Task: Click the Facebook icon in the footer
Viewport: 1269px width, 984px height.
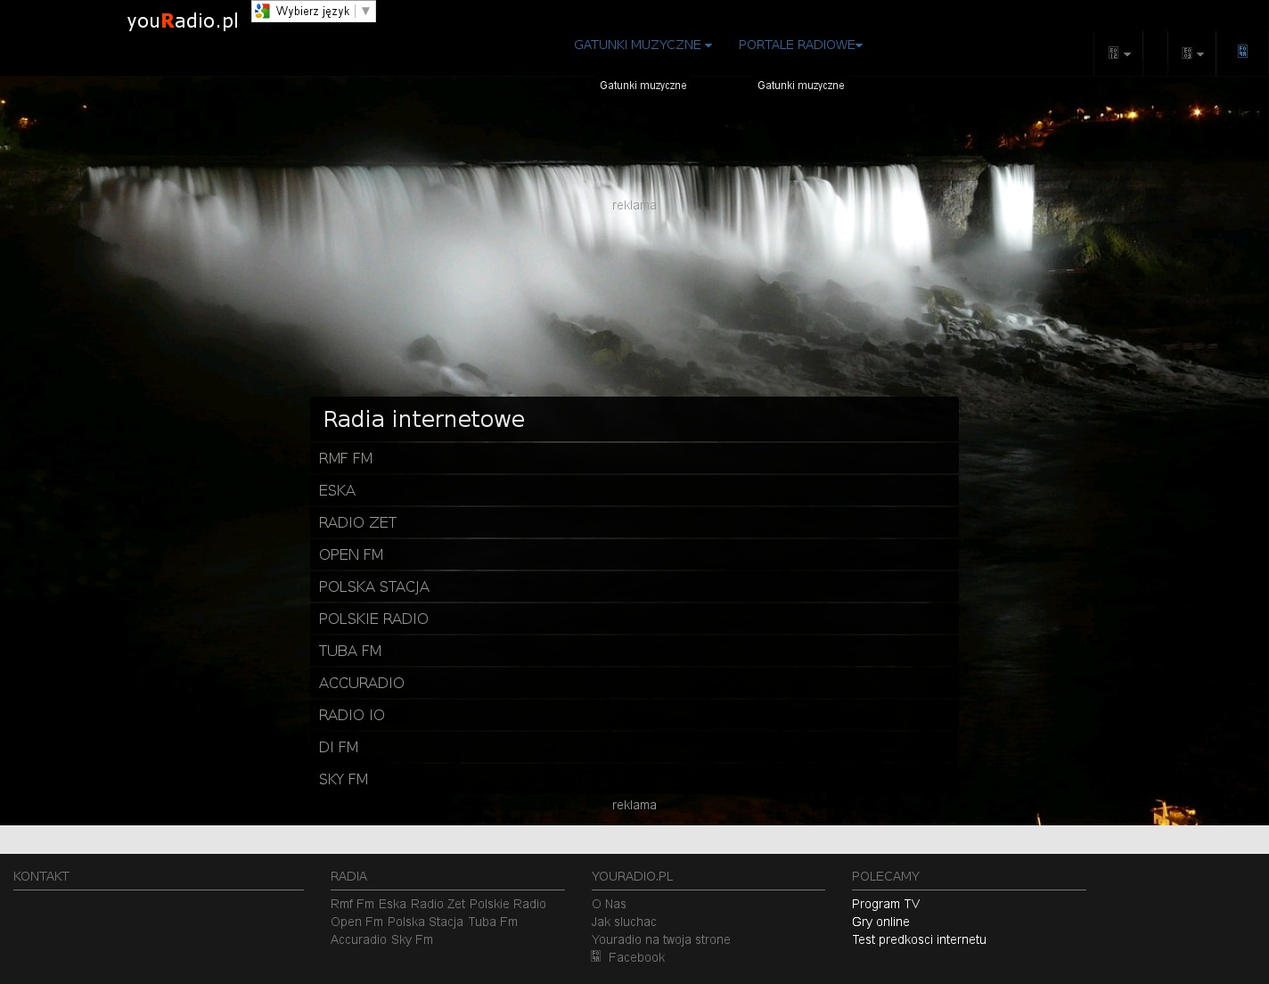Action: click(596, 956)
